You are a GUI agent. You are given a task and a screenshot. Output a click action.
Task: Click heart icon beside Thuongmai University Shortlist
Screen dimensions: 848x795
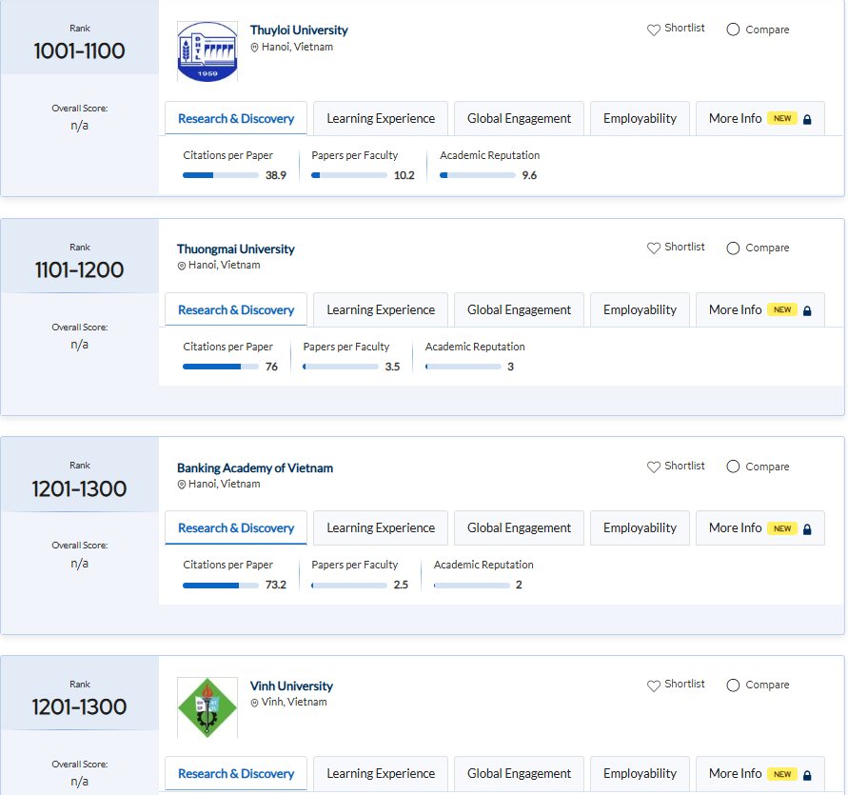point(653,248)
